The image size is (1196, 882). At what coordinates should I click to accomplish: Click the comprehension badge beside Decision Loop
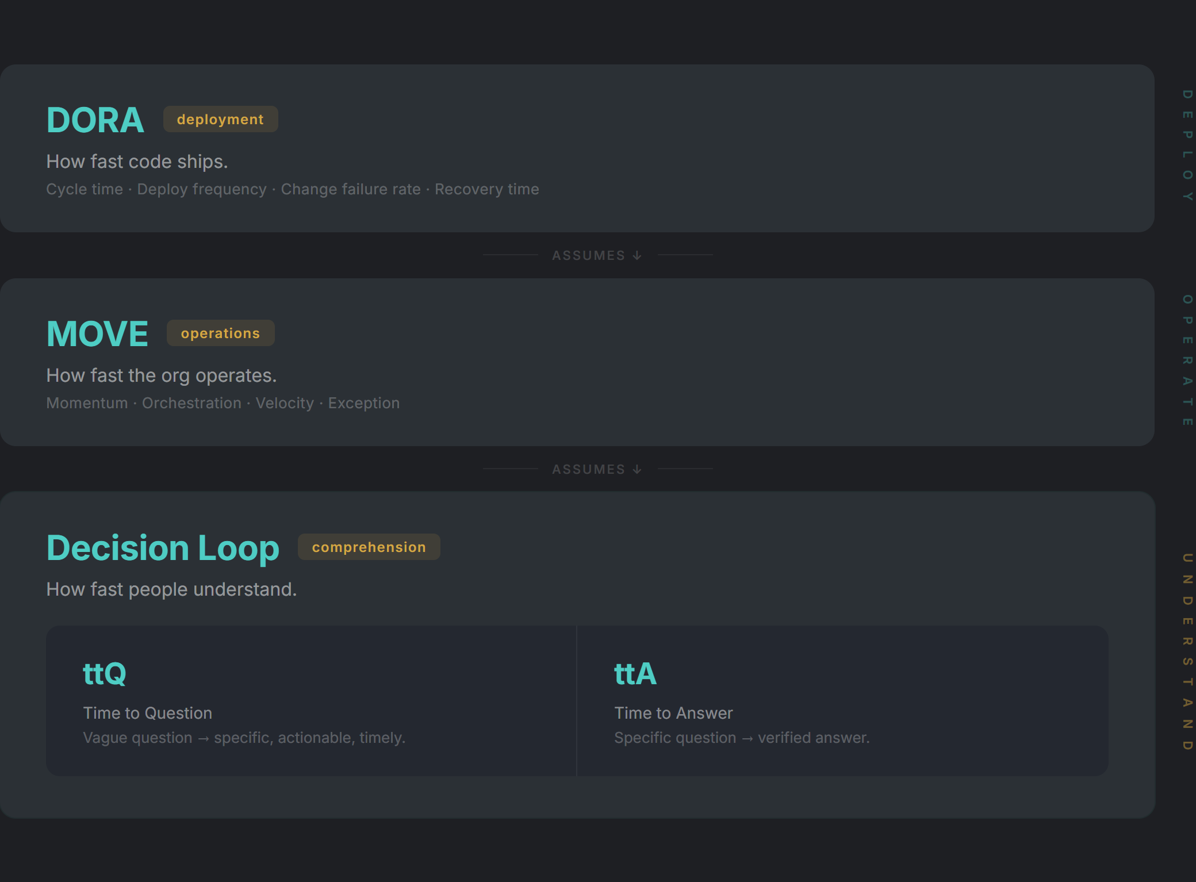click(369, 547)
